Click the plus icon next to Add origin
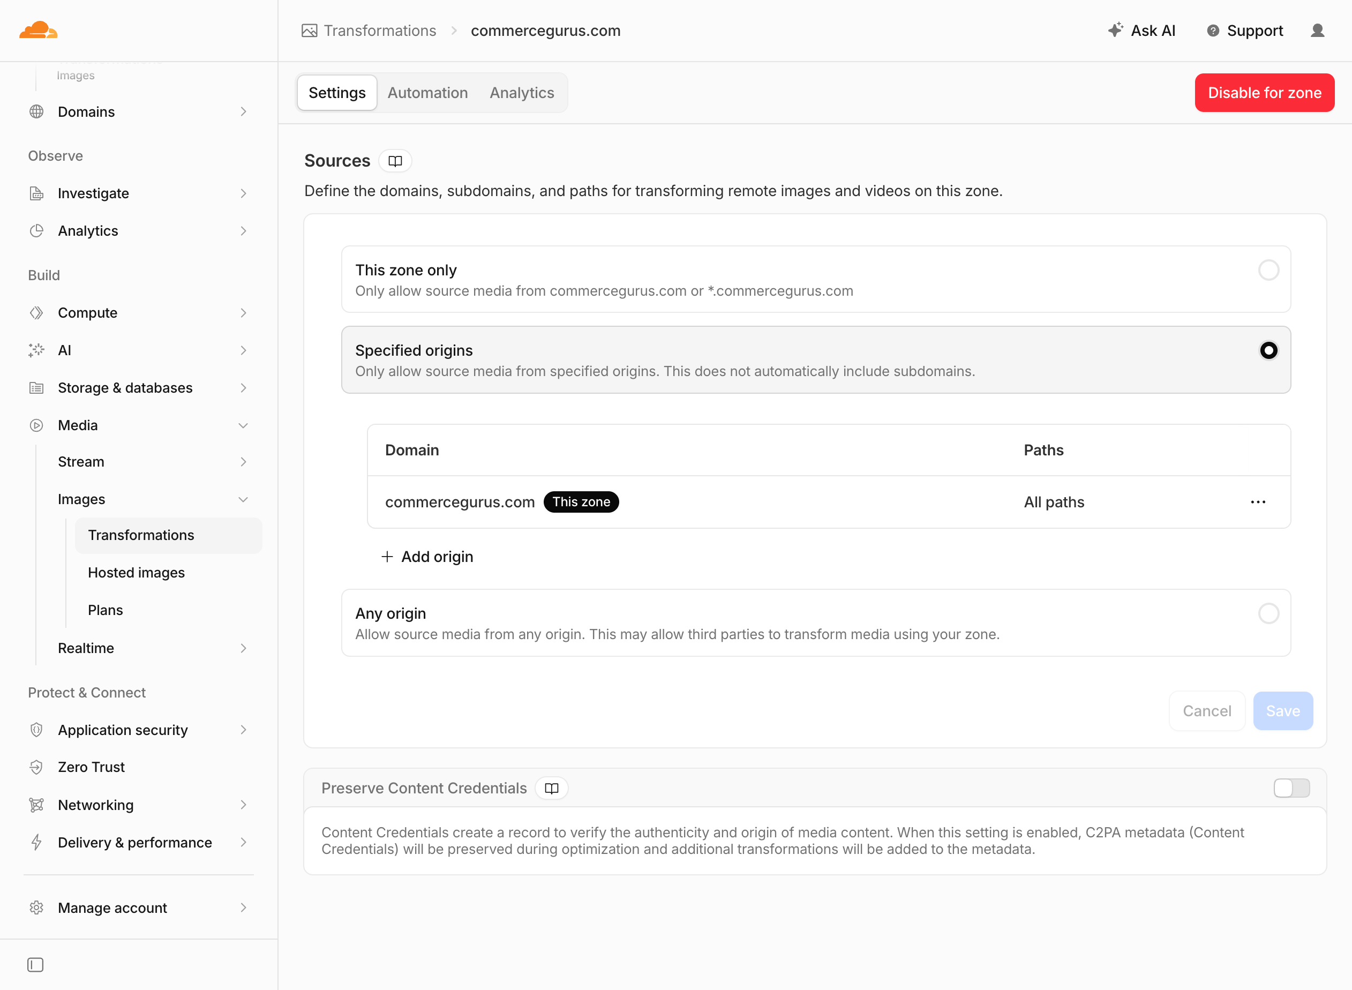 [x=387, y=557]
